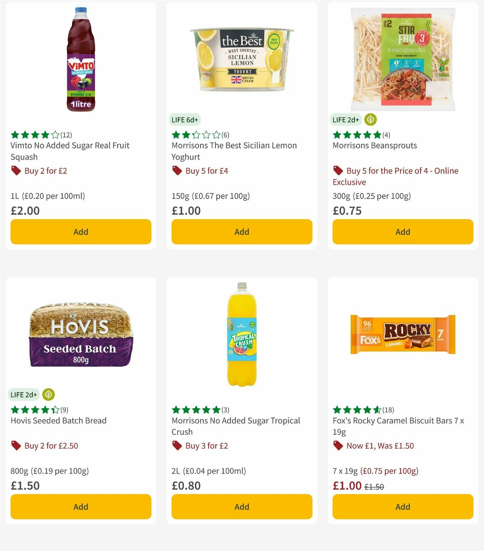Add Morrisons Beansprouts to basket
This screenshot has height=551, width=484.
402,232
